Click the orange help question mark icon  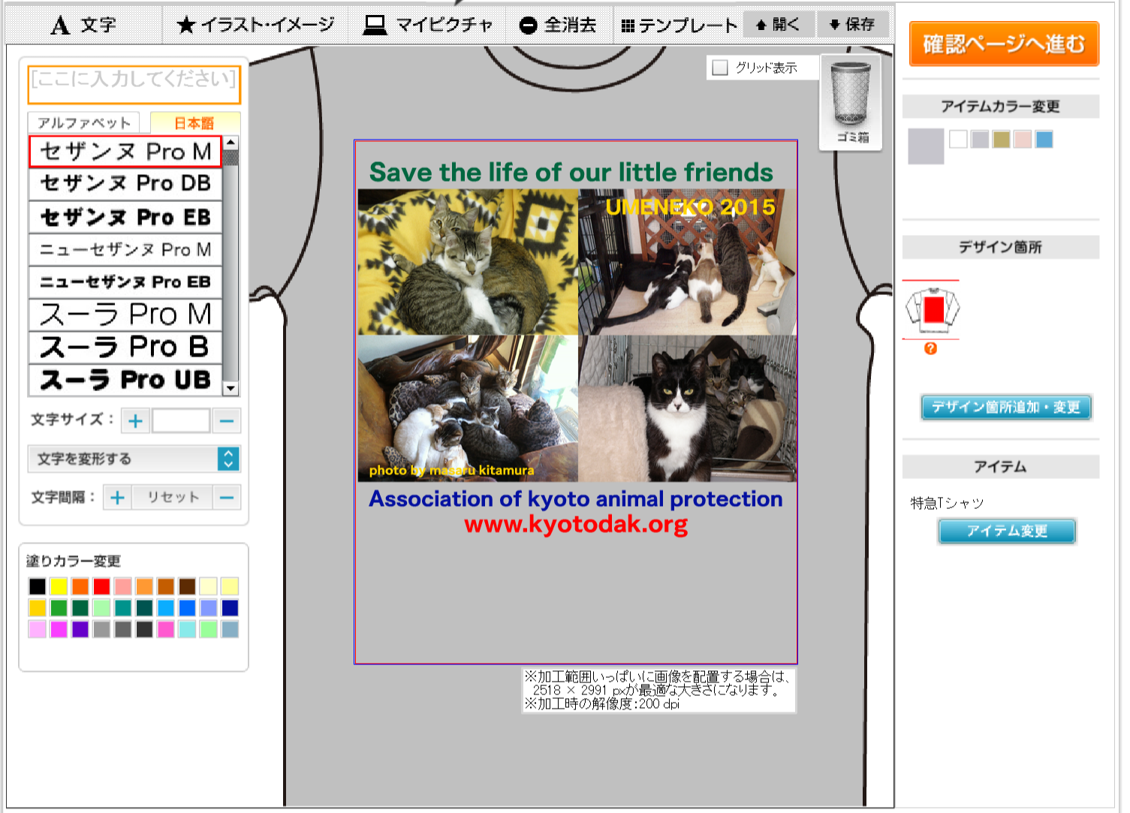930,348
